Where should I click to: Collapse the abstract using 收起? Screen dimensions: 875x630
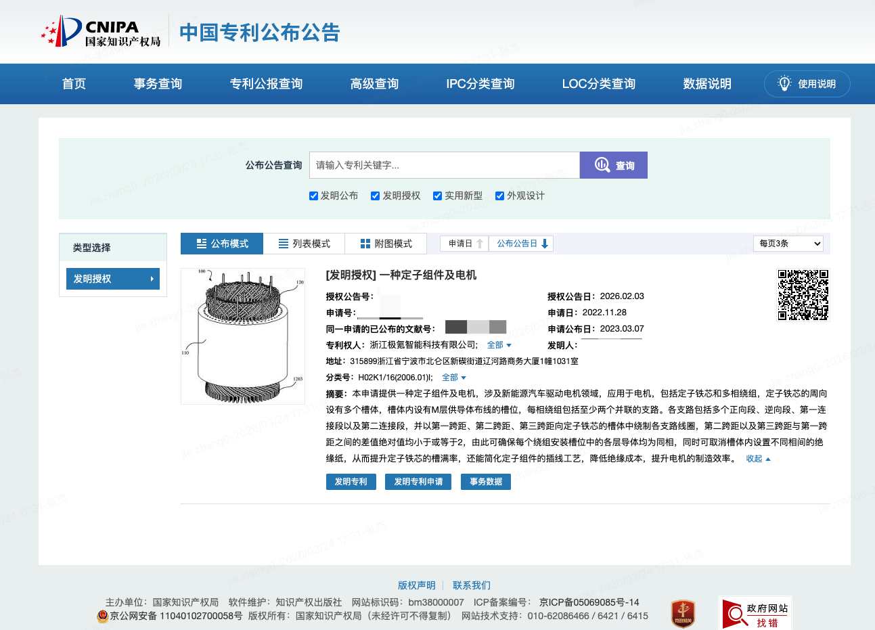[756, 458]
